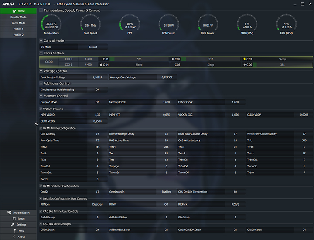Viewport: 314px width, 240px height.
Task: Collapse the Voltage Controls subsection
Action: (41, 109)
